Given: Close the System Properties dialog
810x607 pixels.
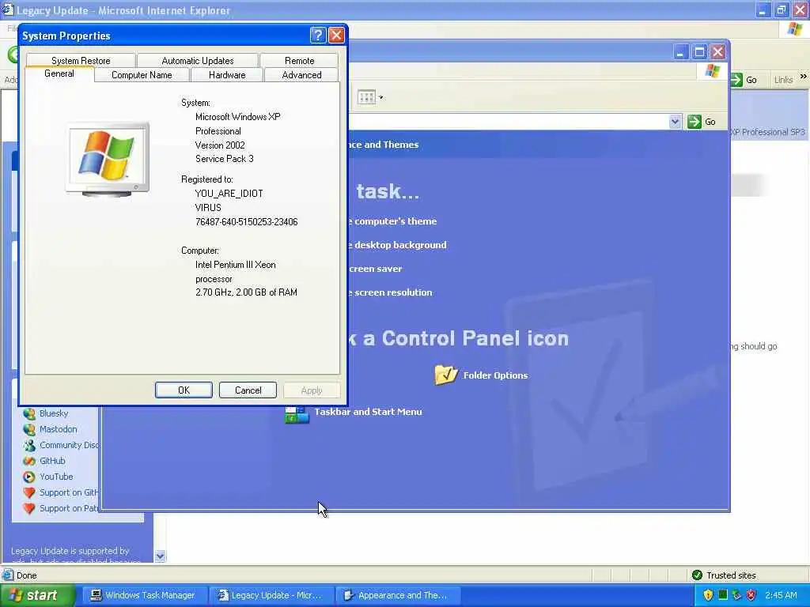Looking at the screenshot, I should coord(336,35).
